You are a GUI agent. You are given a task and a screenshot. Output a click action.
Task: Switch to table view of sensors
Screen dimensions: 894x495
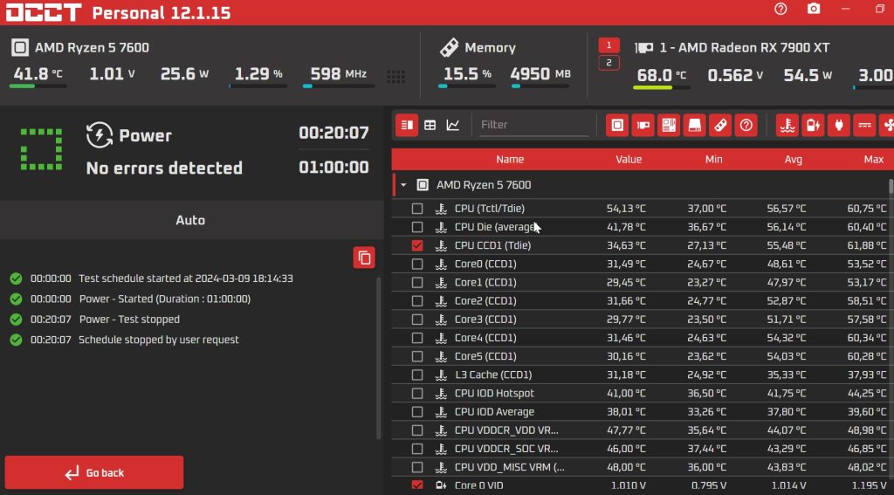430,125
